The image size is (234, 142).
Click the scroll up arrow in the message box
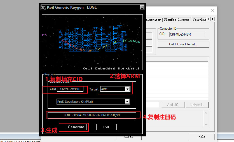click(x=206, y=113)
